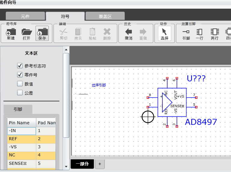The height and width of the screenshot is (172, 231).
Task: Select pin 3 endpoint below the symbol
Action: click(177, 126)
